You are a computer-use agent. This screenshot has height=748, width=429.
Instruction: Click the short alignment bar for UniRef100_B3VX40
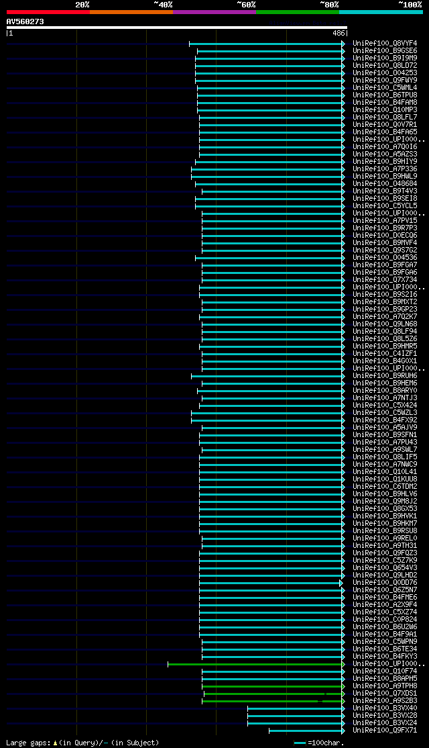pyautogui.click(x=296, y=708)
